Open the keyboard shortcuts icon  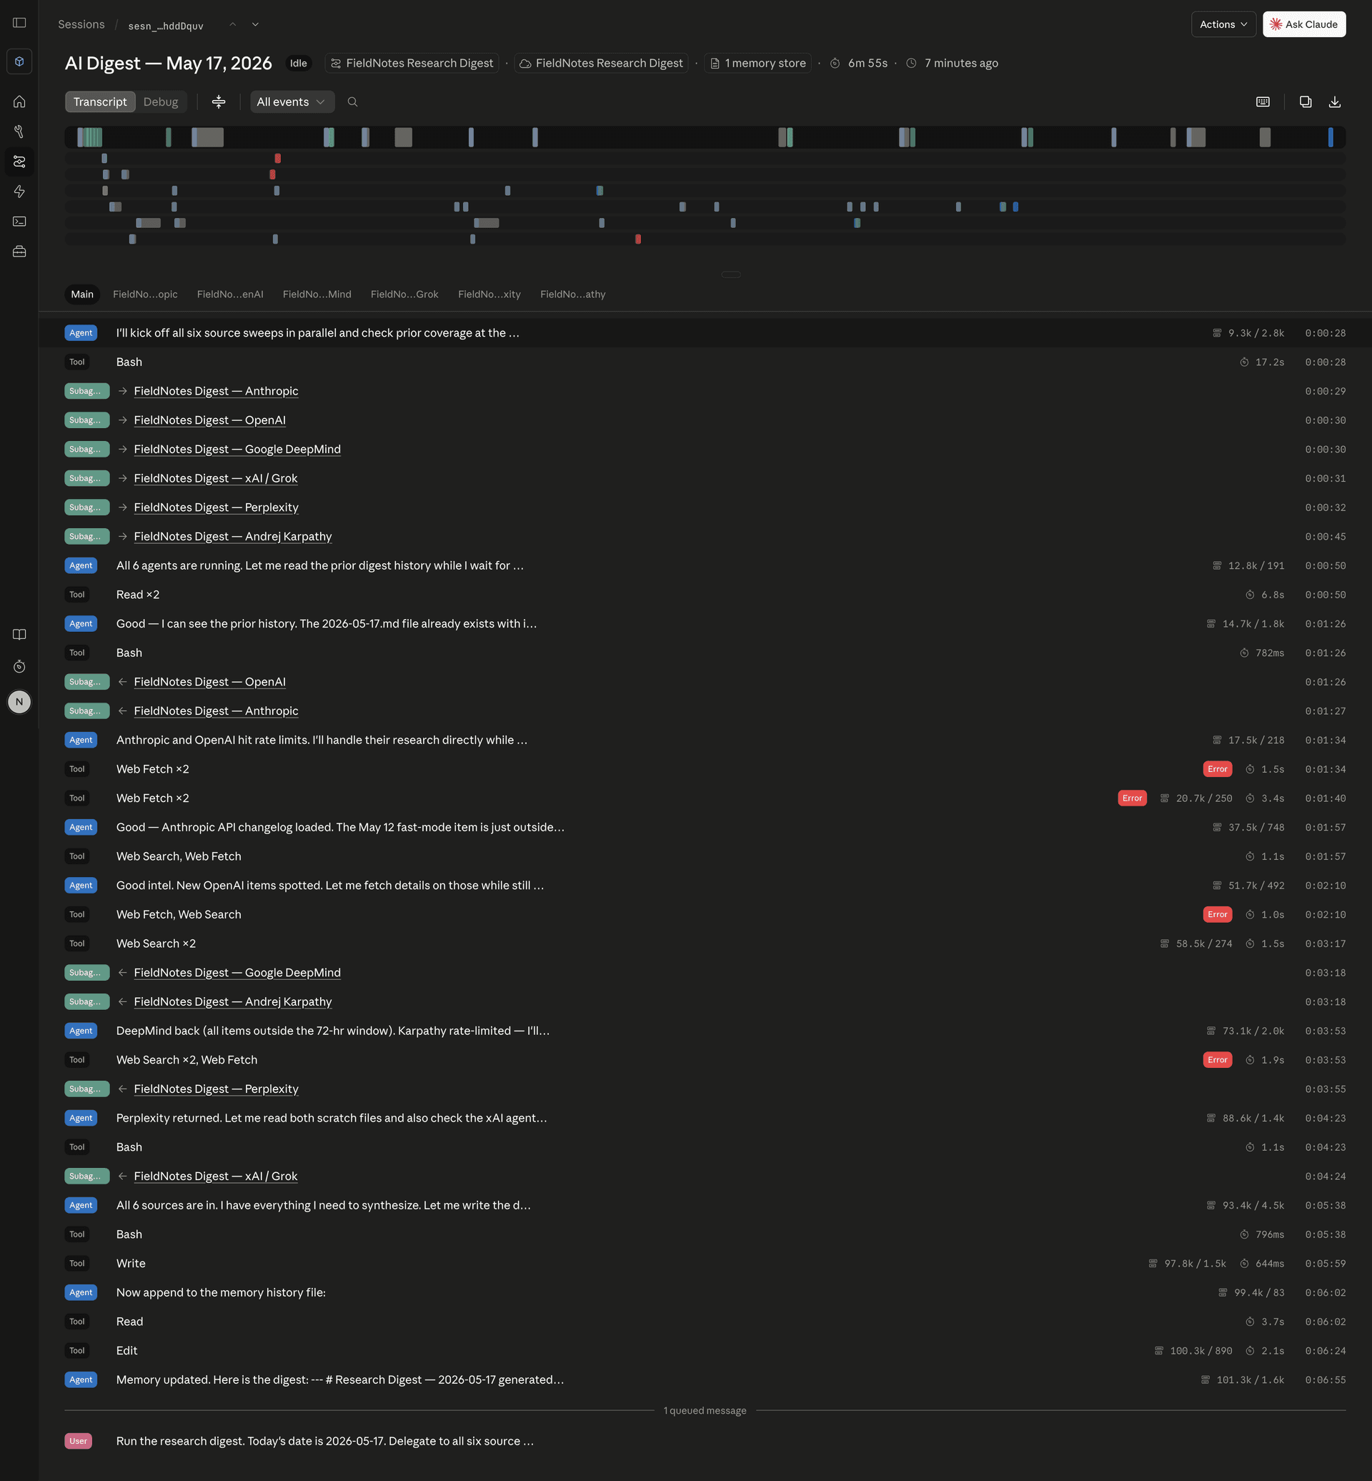click(x=1263, y=101)
